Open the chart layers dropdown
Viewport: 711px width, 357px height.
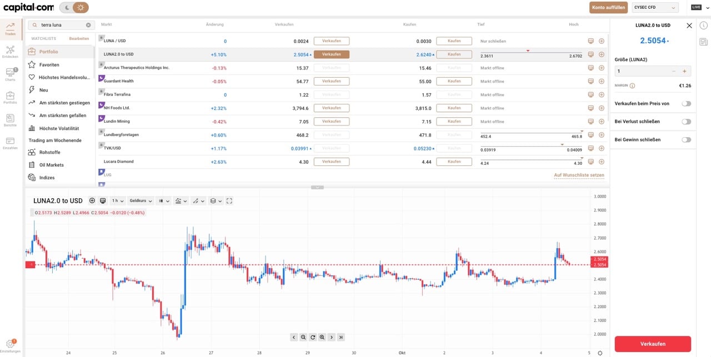tap(216, 201)
